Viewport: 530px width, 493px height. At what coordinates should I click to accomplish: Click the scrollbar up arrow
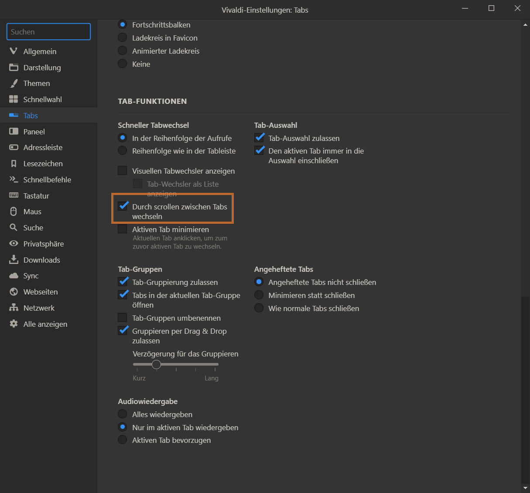point(525,25)
